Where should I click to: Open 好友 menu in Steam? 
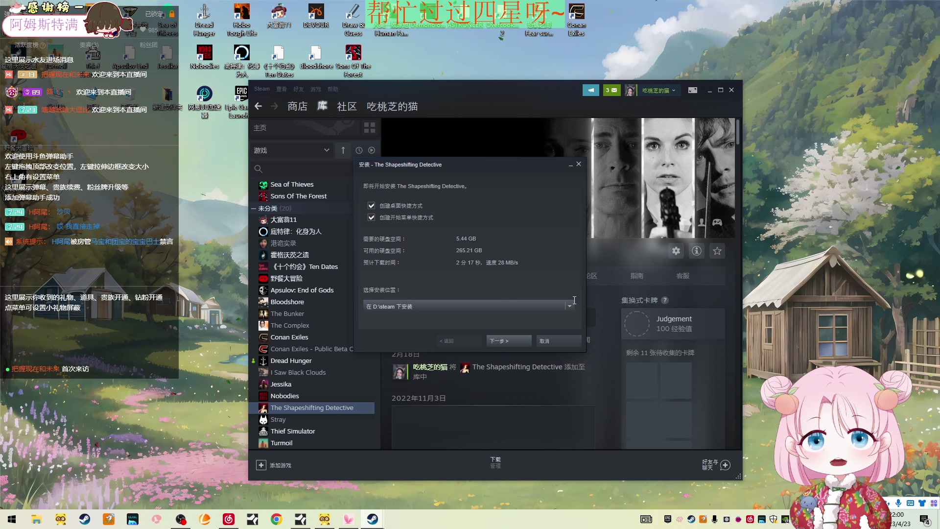pyautogui.click(x=299, y=89)
